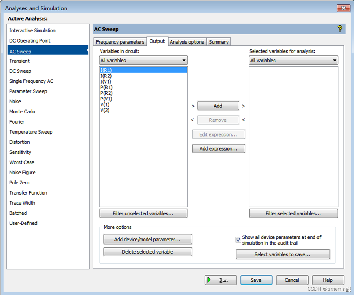Viewport: 354px width, 295px height.
Task: Select Pole Zero analysis
Action: tap(19, 183)
